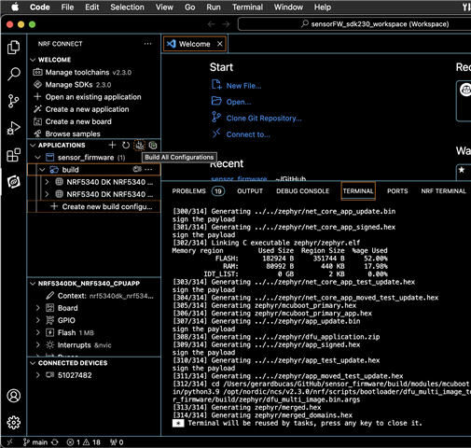
Task: Open errors and warnings status item
Action: 84,442
